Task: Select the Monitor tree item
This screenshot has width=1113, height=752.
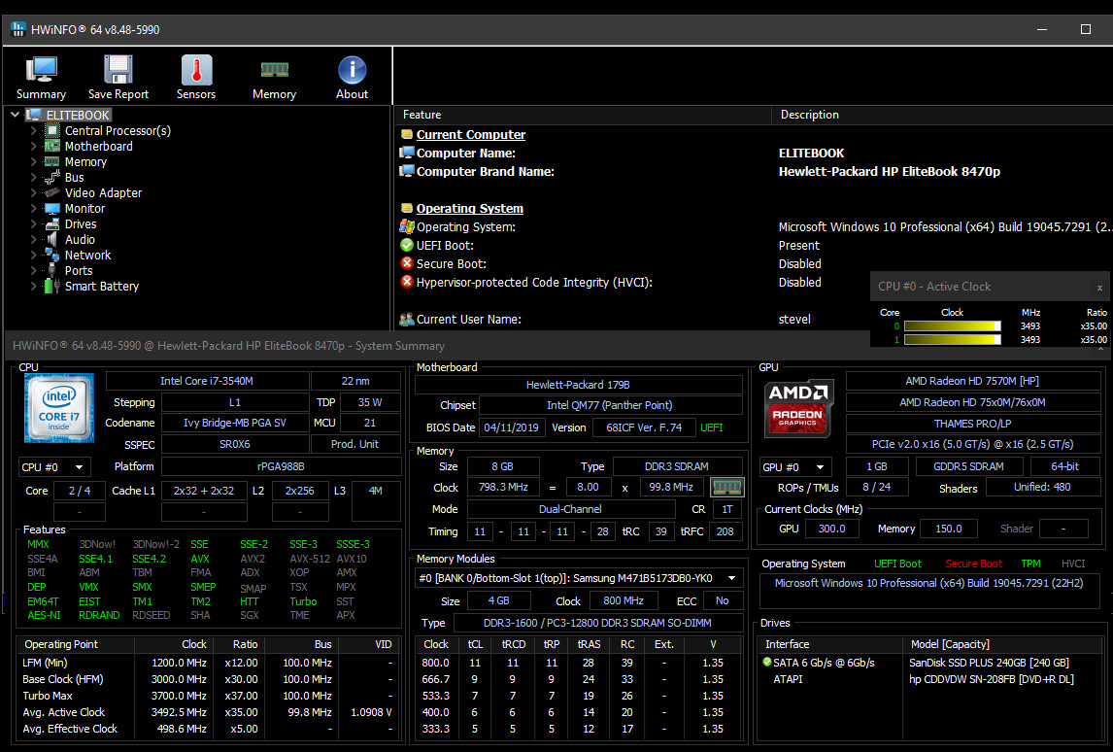Action: [85, 209]
